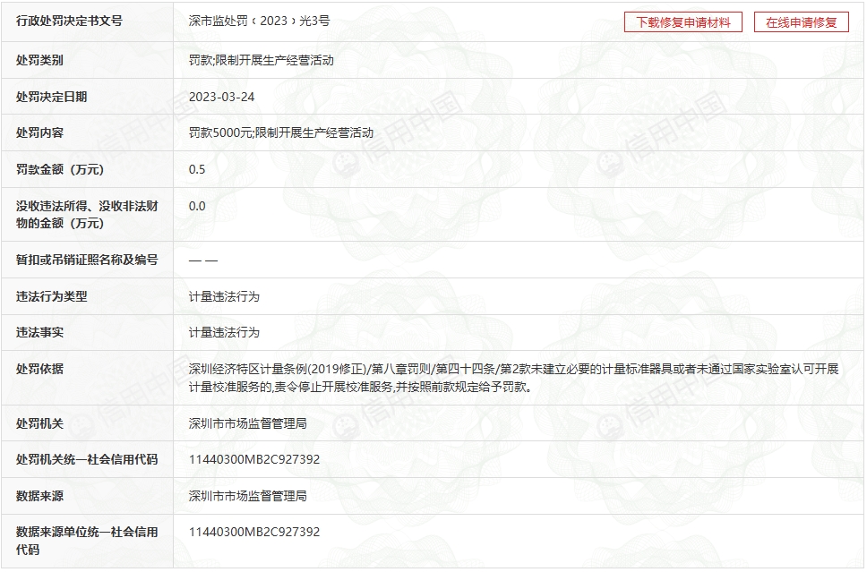Click the 罚款金额（万元） row label
This screenshot has width=867, height=572.
[x=60, y=169]
